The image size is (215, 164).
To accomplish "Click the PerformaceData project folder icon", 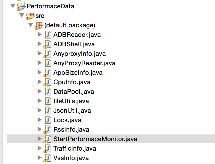I will point(21,6).
